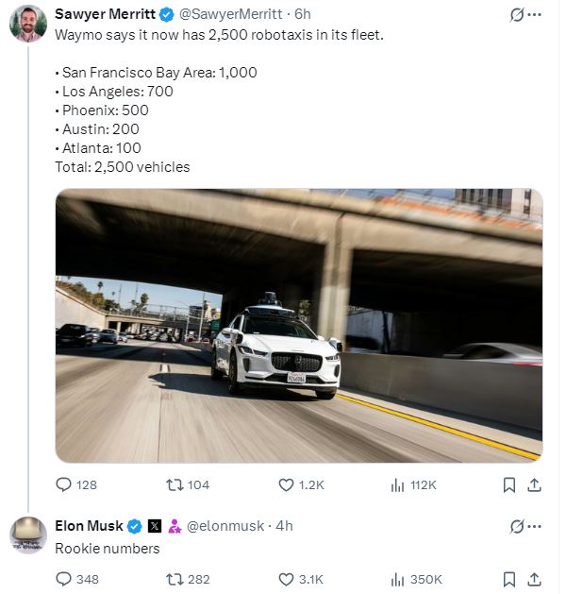
Task: Like Sawyer Merritt's tweet with 1.2K likes
Action: point(287,484)
